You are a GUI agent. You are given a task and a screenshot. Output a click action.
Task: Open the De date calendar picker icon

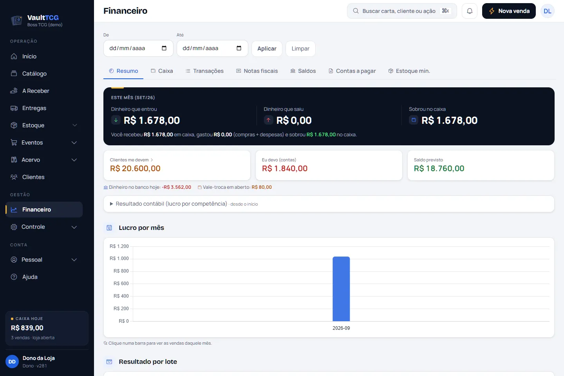pyautogui.click(x=164, y=48)
